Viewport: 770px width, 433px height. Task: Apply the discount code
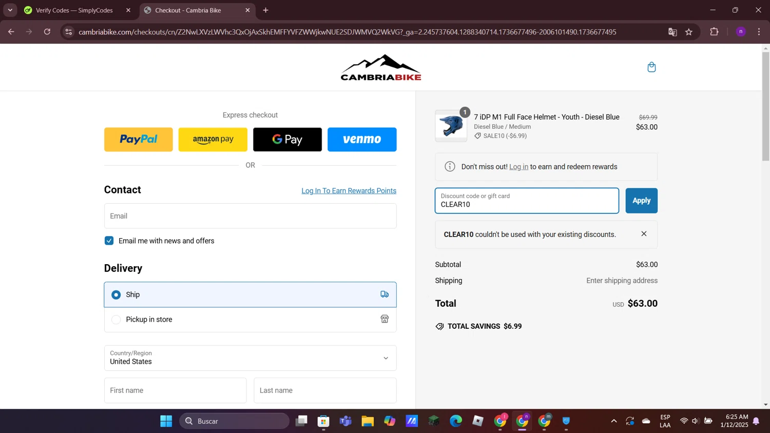[x=641, y=201]
